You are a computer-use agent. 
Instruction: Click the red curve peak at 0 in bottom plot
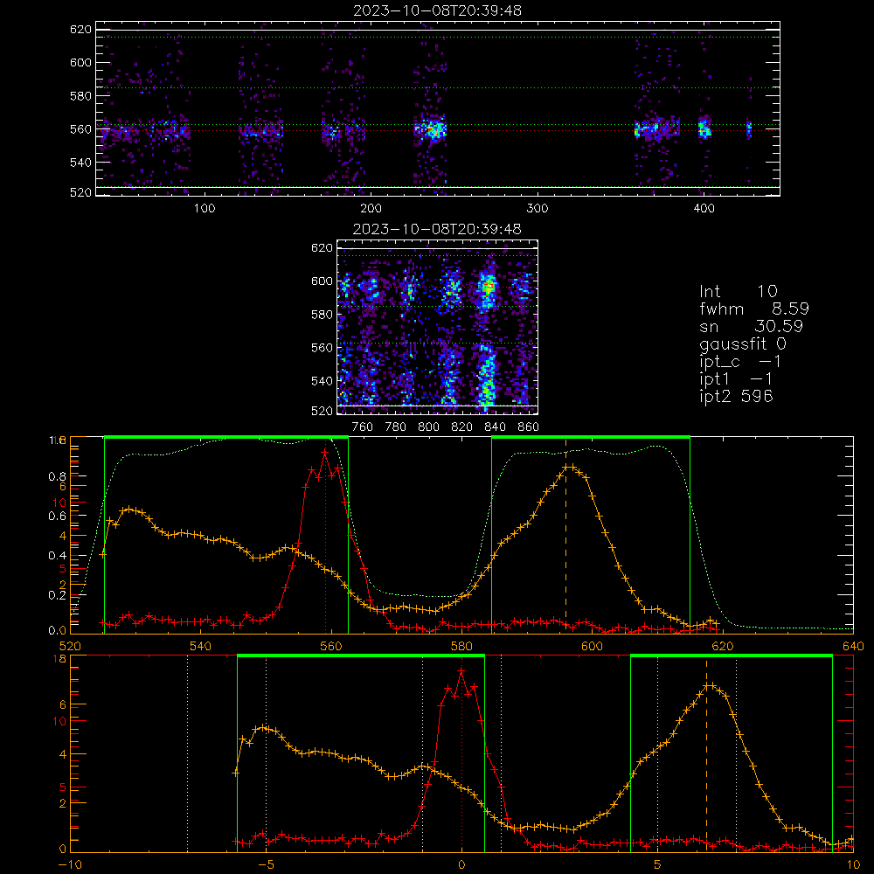(x=461, y=671)
